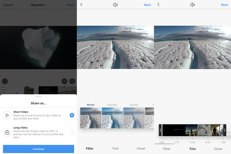Tap the Share as sheet handle
Viewport: 231px width, 154px height.
pos(38,97)
